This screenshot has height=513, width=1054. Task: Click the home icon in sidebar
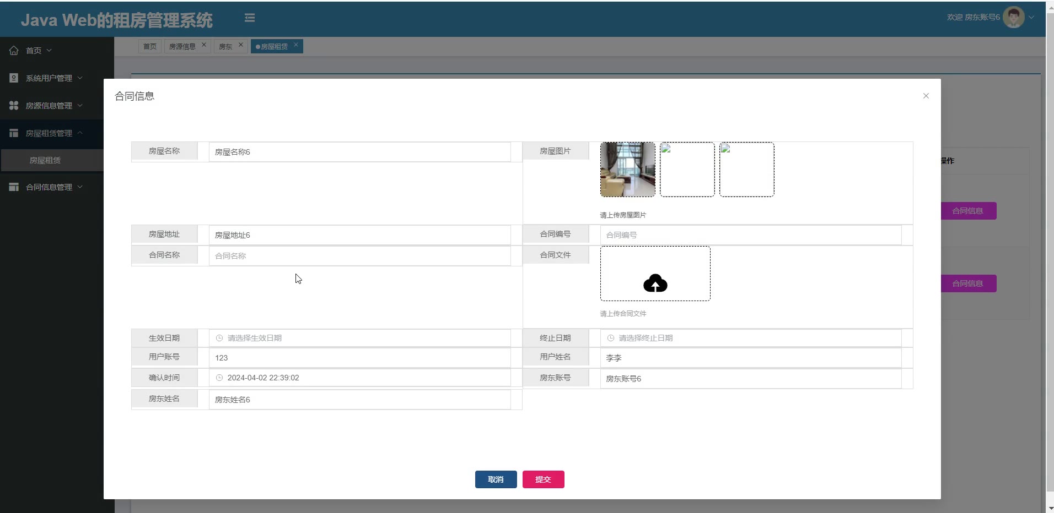pyautogui.click(x=14, y=50)
